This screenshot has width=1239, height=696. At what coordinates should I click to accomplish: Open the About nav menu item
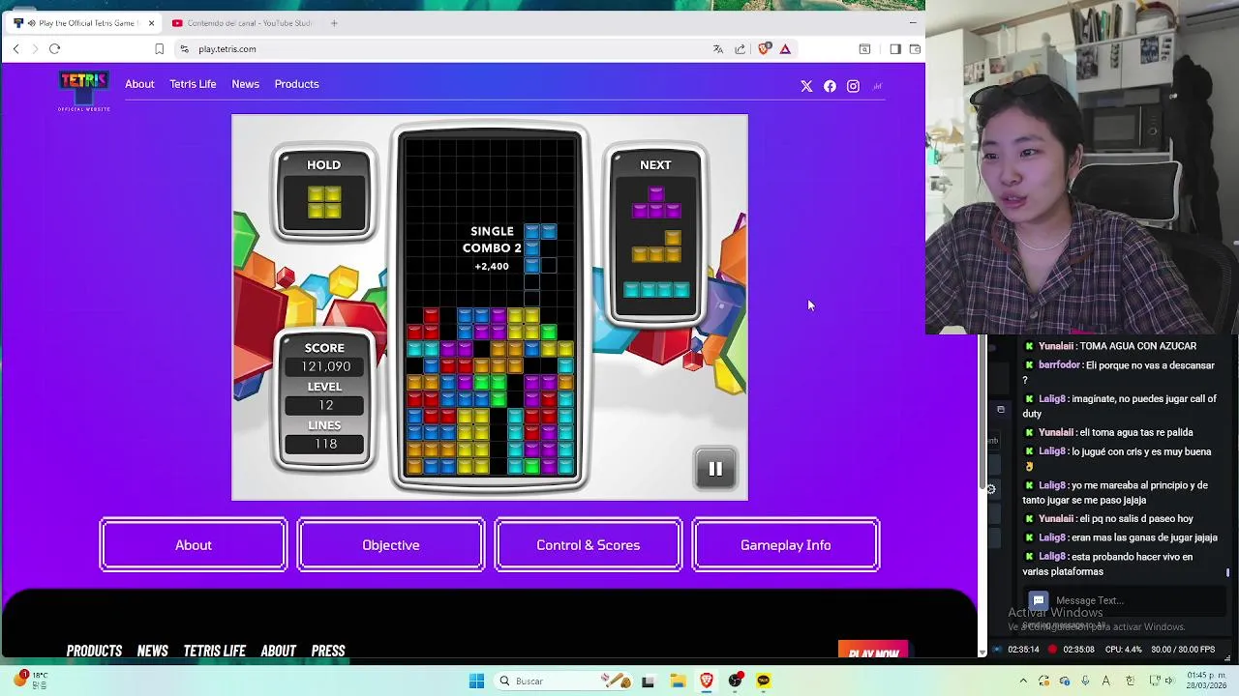[139, 84]
